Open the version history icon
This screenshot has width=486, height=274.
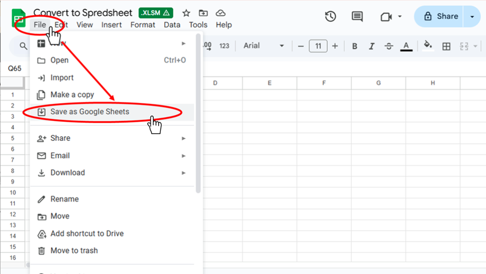point(331,16)
